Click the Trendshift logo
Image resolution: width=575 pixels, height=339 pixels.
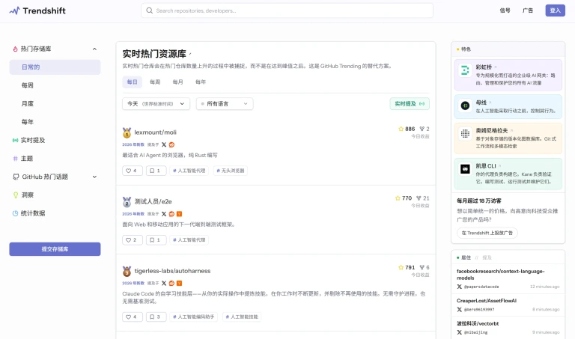tap(37, 10)
